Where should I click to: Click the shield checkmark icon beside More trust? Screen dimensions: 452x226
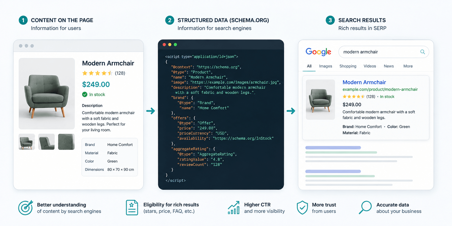302,208
